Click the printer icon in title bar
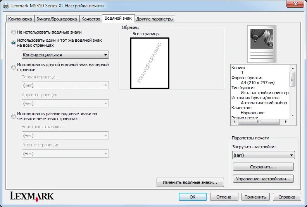The image size is (307, 207). (x=6, y=6)
